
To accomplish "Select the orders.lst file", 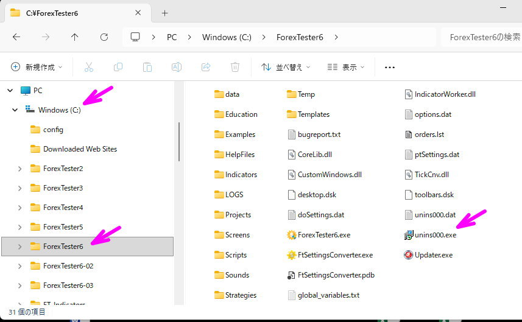I will (x=424, y=135).
